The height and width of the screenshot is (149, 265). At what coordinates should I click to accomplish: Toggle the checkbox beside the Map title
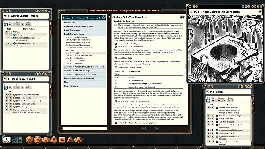[191, 12]
